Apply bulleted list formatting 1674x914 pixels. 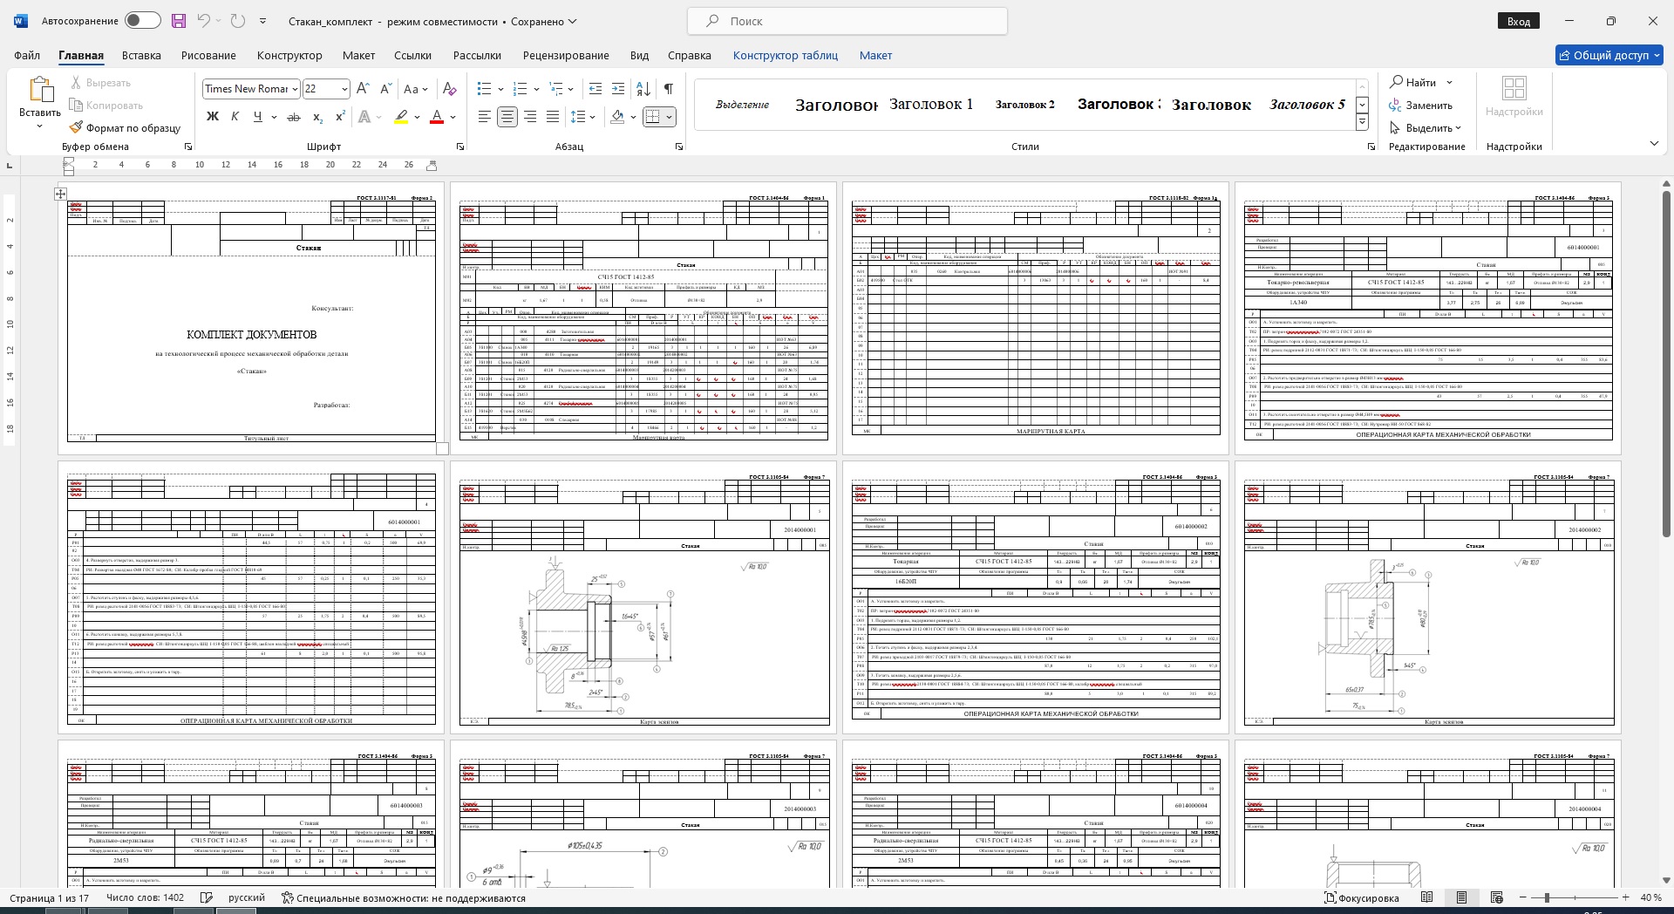click(484, 89)
